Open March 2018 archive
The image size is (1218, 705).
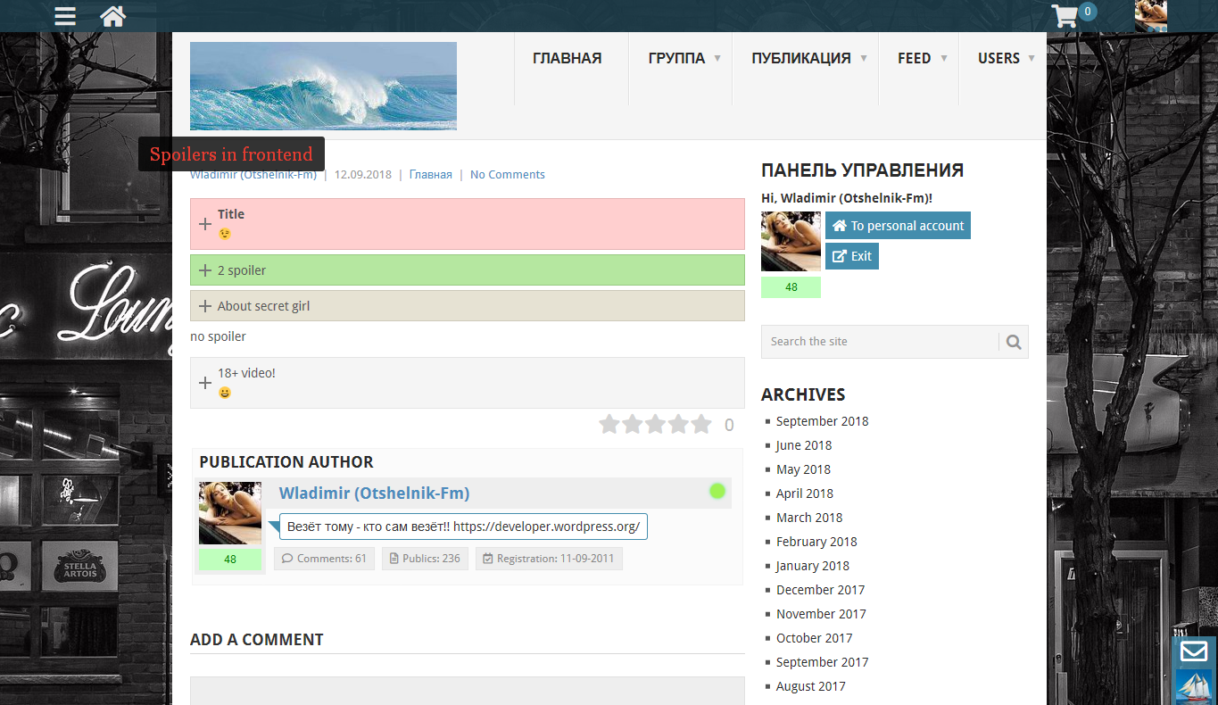coord(809,518)
